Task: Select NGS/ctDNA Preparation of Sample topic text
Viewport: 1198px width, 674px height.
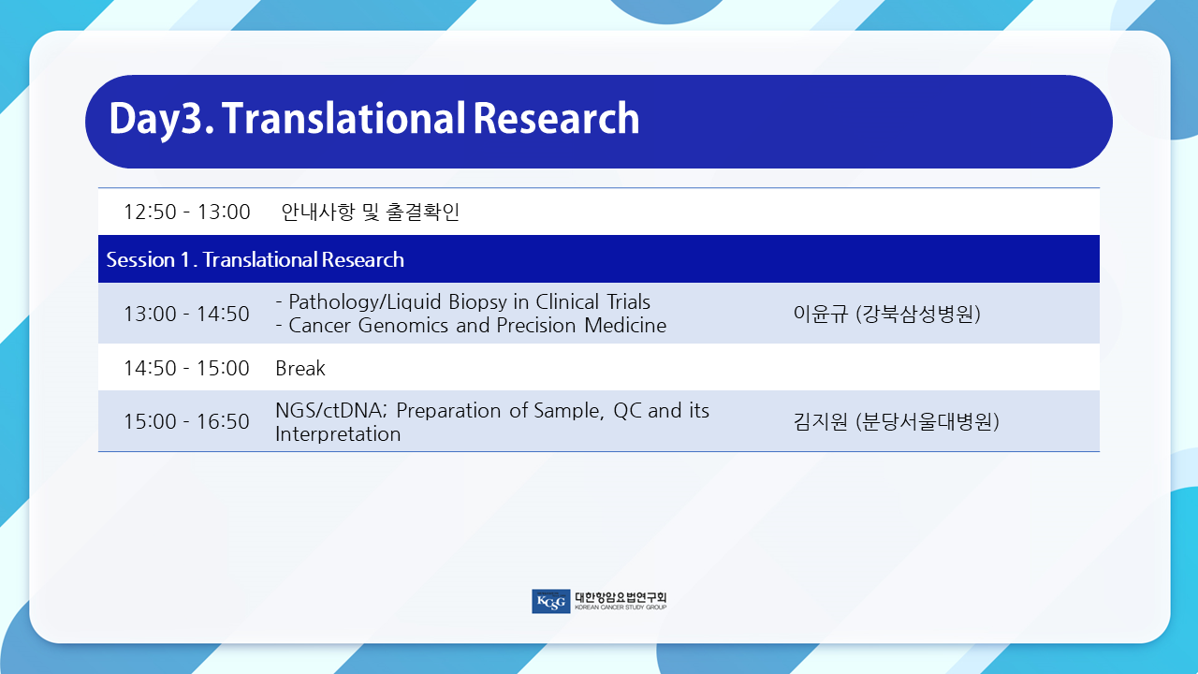Action: (492, 422)
